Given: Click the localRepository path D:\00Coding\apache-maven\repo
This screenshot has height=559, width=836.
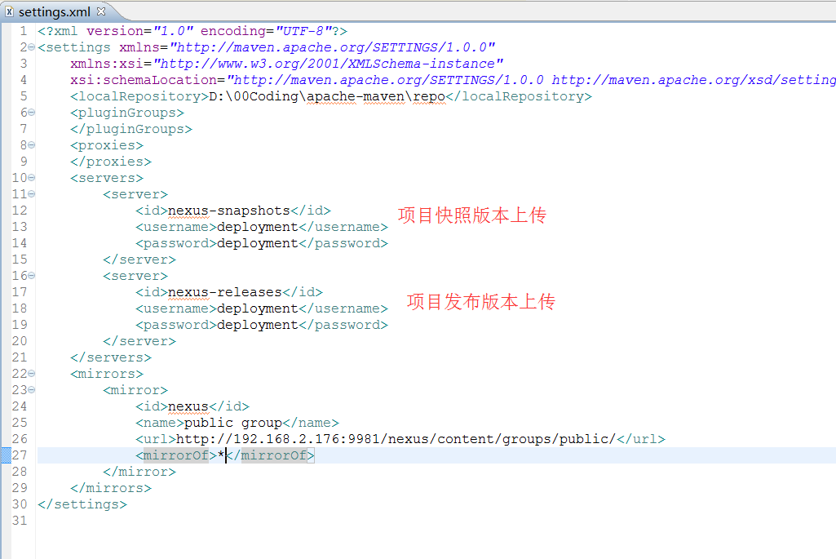Looking at the screenshot, I should click(327, 96).
